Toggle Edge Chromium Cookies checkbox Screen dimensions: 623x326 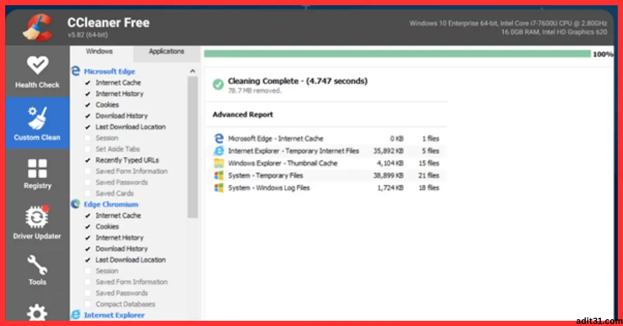[x=87, y=227]
